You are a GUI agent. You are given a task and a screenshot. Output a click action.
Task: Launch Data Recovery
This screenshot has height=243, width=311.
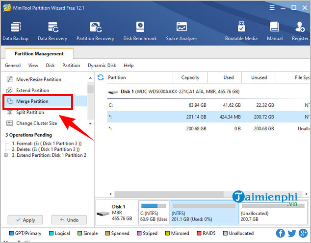click(x=52, y=31)
